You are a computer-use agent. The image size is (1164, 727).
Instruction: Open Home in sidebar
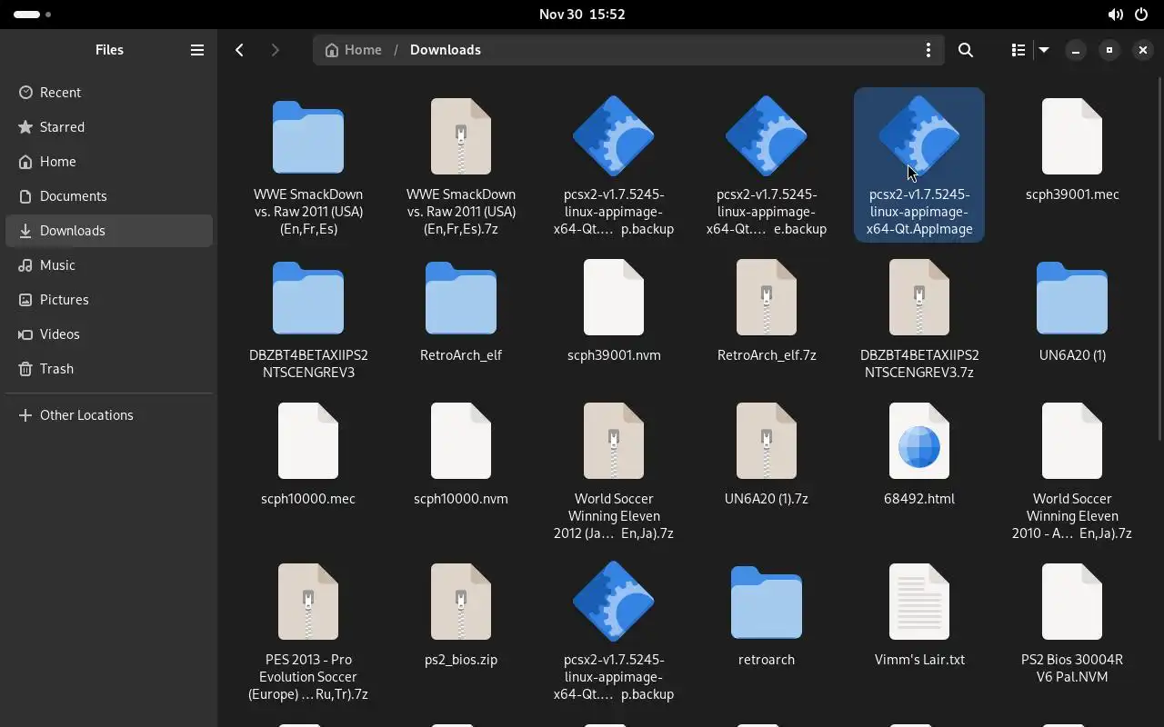pos(109,162)
